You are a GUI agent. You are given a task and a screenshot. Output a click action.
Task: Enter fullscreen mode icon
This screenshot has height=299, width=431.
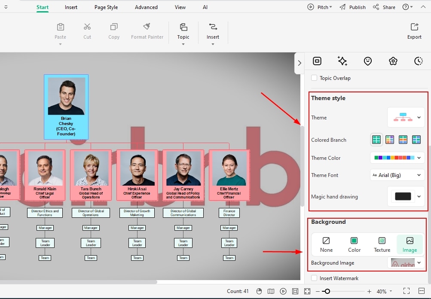[x=407, y=291]
